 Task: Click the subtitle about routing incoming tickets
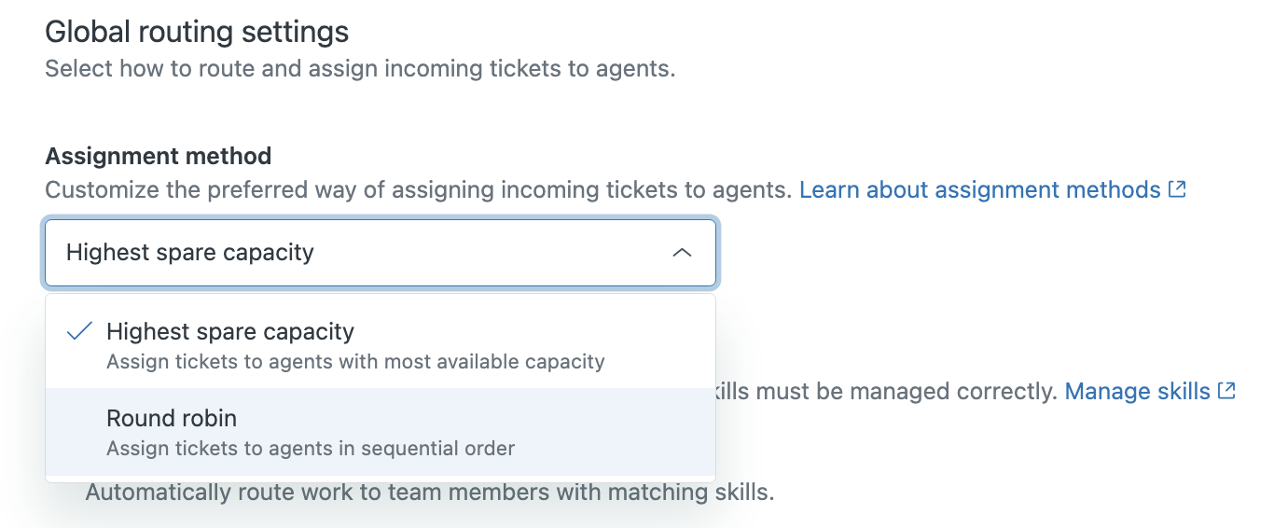[360, 68]
